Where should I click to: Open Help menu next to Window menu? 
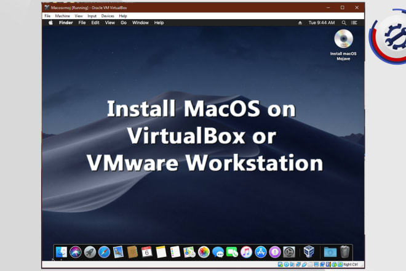(x=159, y=23)
